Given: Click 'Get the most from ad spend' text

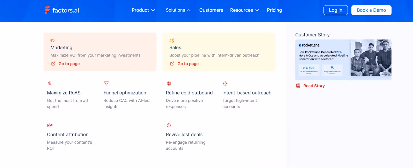Looking at the screenshot, I should pos(67,103).
